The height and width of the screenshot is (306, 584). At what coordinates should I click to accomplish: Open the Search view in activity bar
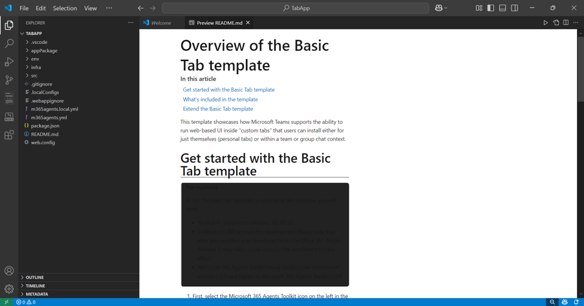[x=9, y=43]
